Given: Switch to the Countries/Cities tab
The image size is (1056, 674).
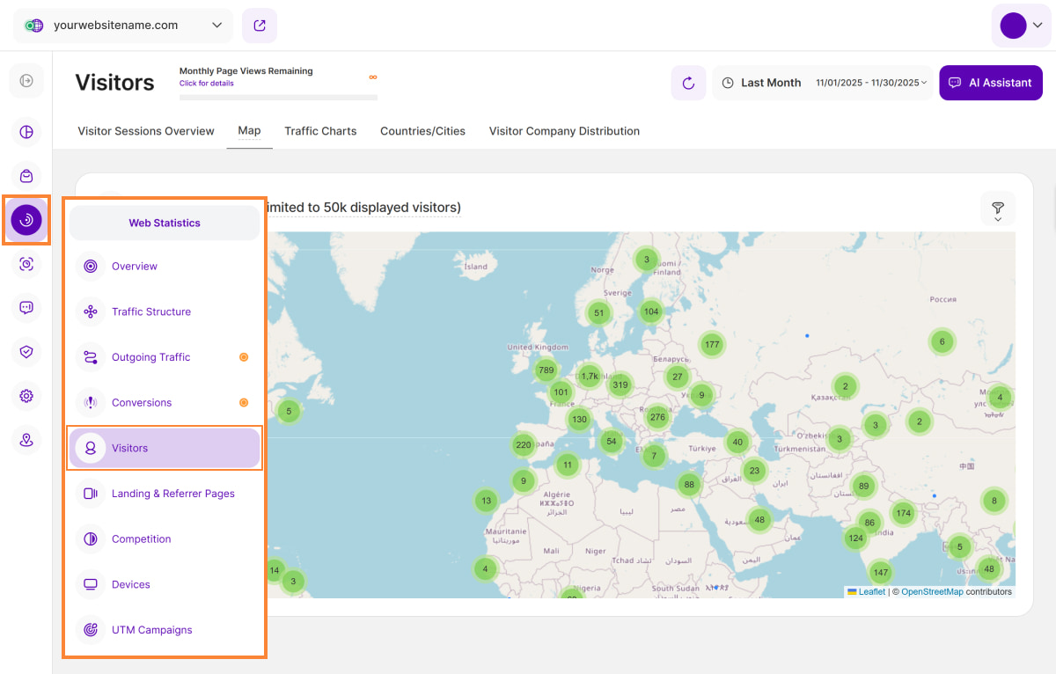Looking at the screenshot, I should tap(422, 131).
